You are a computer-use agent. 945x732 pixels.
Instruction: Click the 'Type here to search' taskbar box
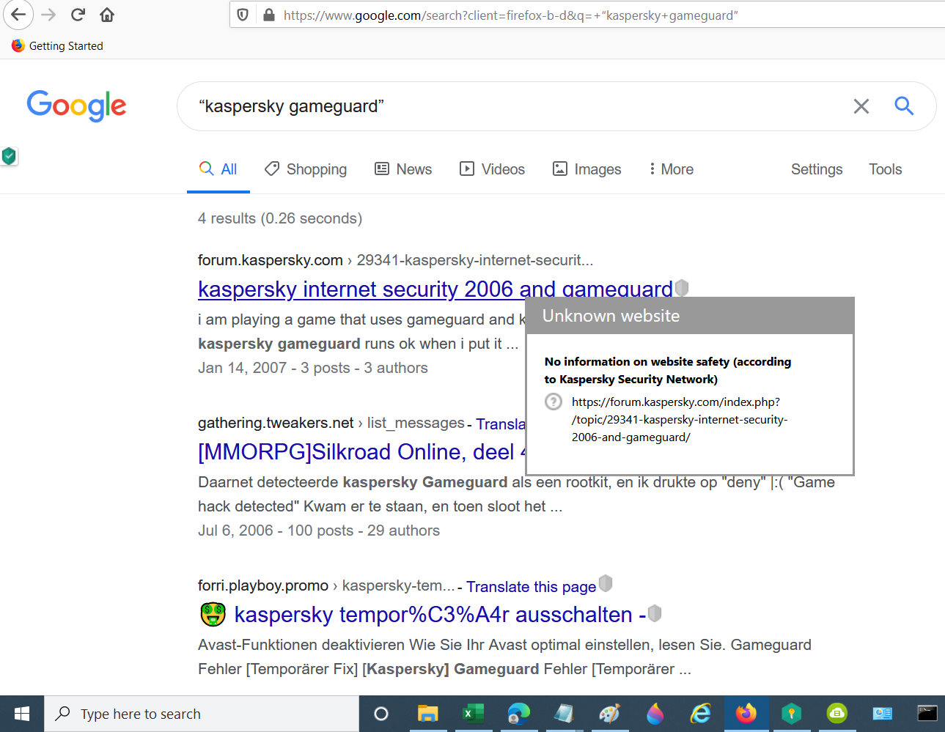point(202,714)
